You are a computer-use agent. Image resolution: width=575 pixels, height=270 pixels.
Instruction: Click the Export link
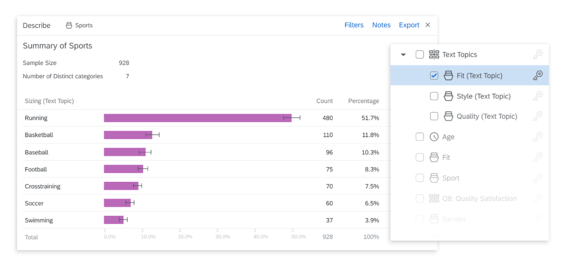click(x=409, y=25)
